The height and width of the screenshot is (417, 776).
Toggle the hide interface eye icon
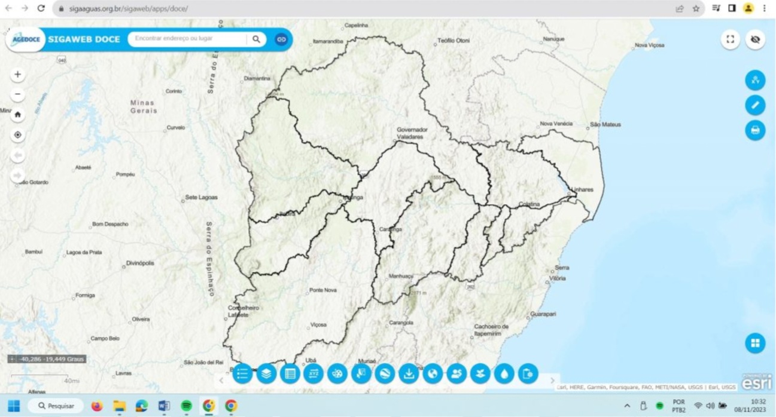(755, 39)
